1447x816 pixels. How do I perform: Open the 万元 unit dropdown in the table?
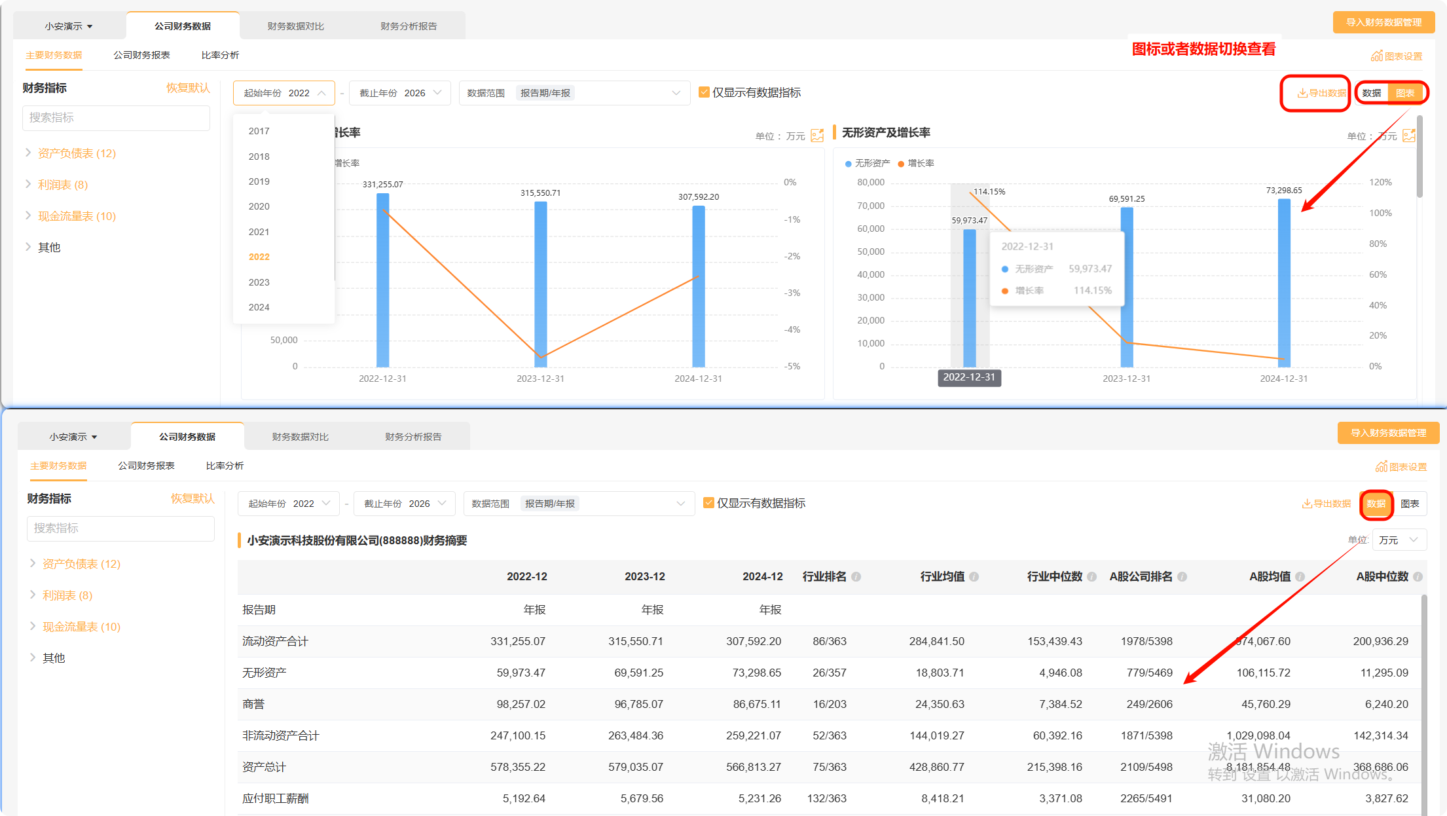tap(1399, 540)
